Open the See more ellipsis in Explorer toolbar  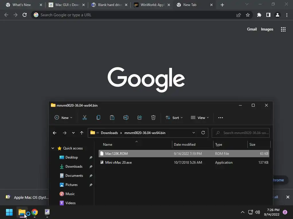pyautogui.click(x=221, y=118)
